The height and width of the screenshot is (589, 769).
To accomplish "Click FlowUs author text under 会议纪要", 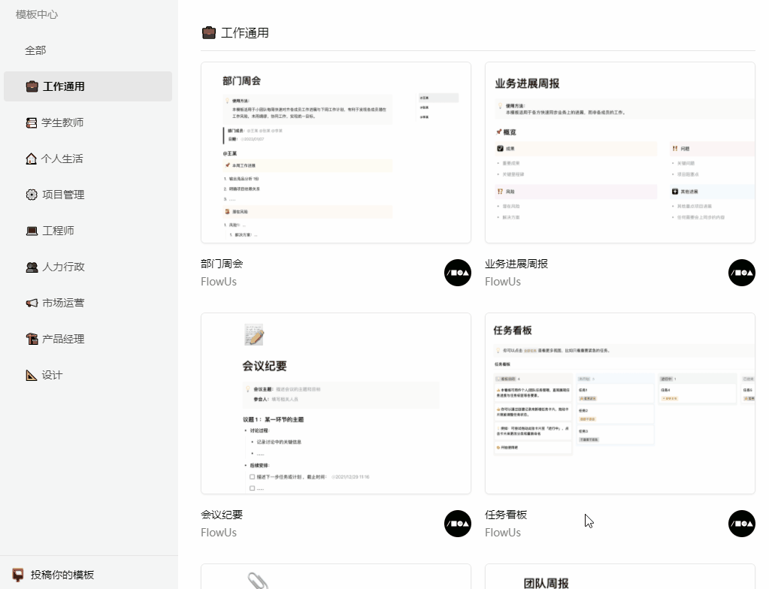I will point(219,533).
